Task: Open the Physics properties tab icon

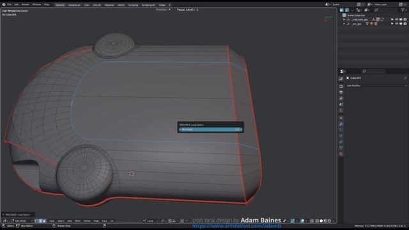Action: coord(341,136)
